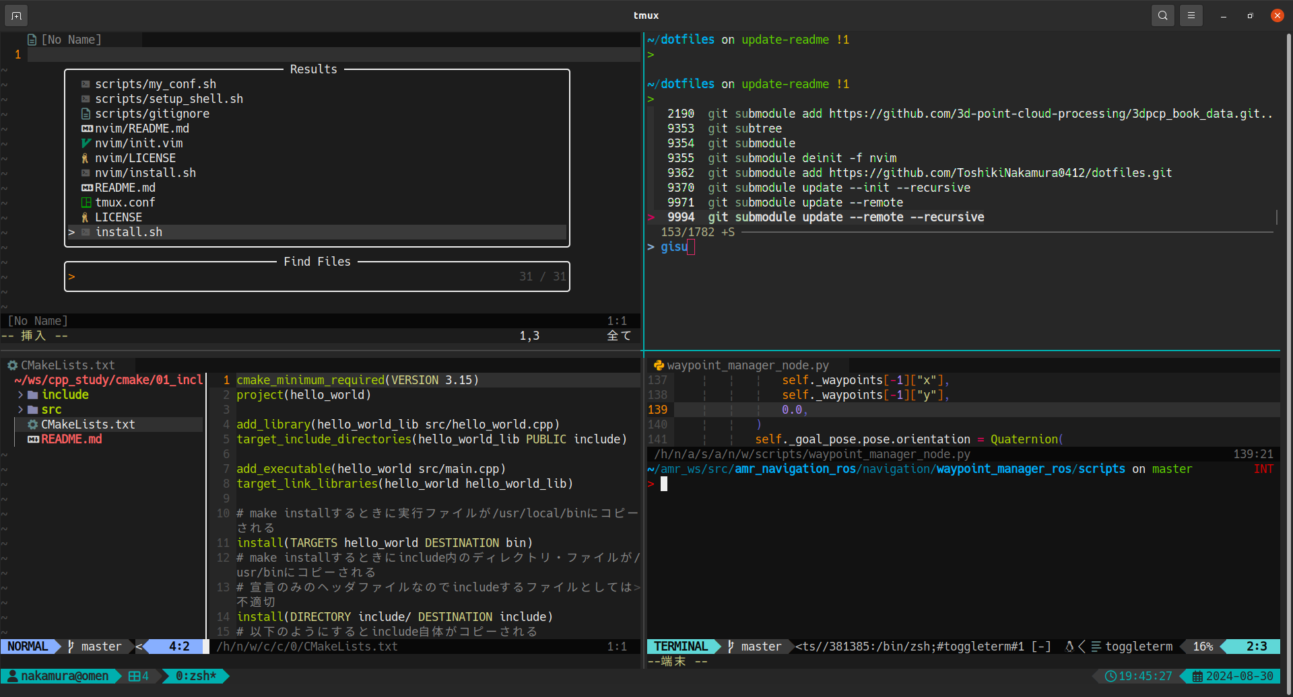Open tmux.conf from Results

(x=125, y=203)
